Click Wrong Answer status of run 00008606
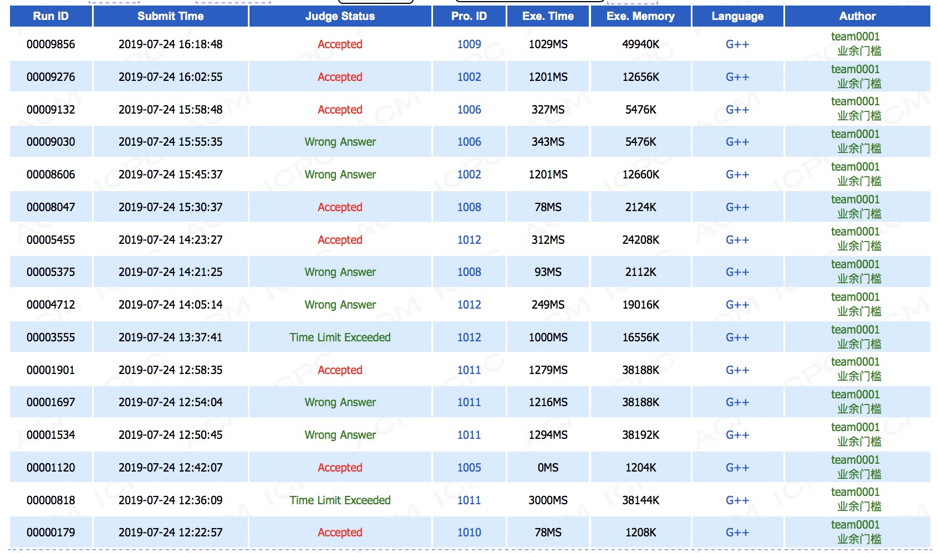Image resolution: width=937 pixels, height=553 pixels. pyautogui.click(x=340, y=175)
